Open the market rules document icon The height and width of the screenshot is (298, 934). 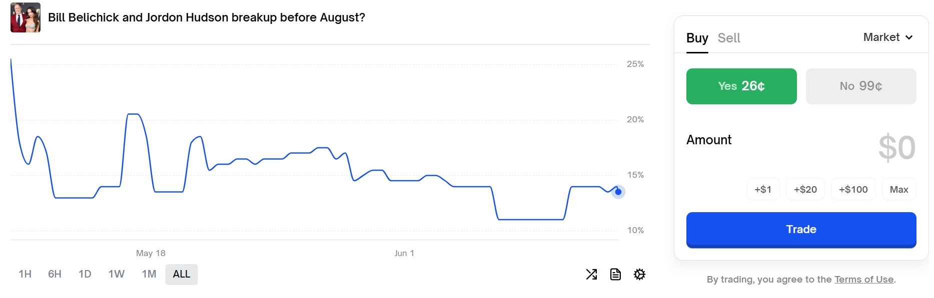[x=615, y=274]
